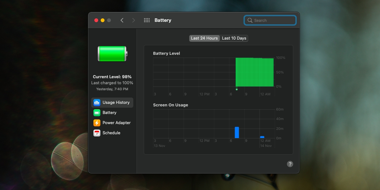Select Usage History in sidebar
Viewport: 380px width, 190px height.
[x=112, y=103]
